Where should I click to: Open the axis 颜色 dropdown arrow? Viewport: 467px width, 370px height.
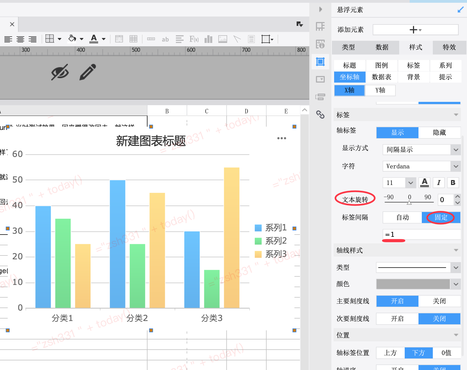[456, 284]
